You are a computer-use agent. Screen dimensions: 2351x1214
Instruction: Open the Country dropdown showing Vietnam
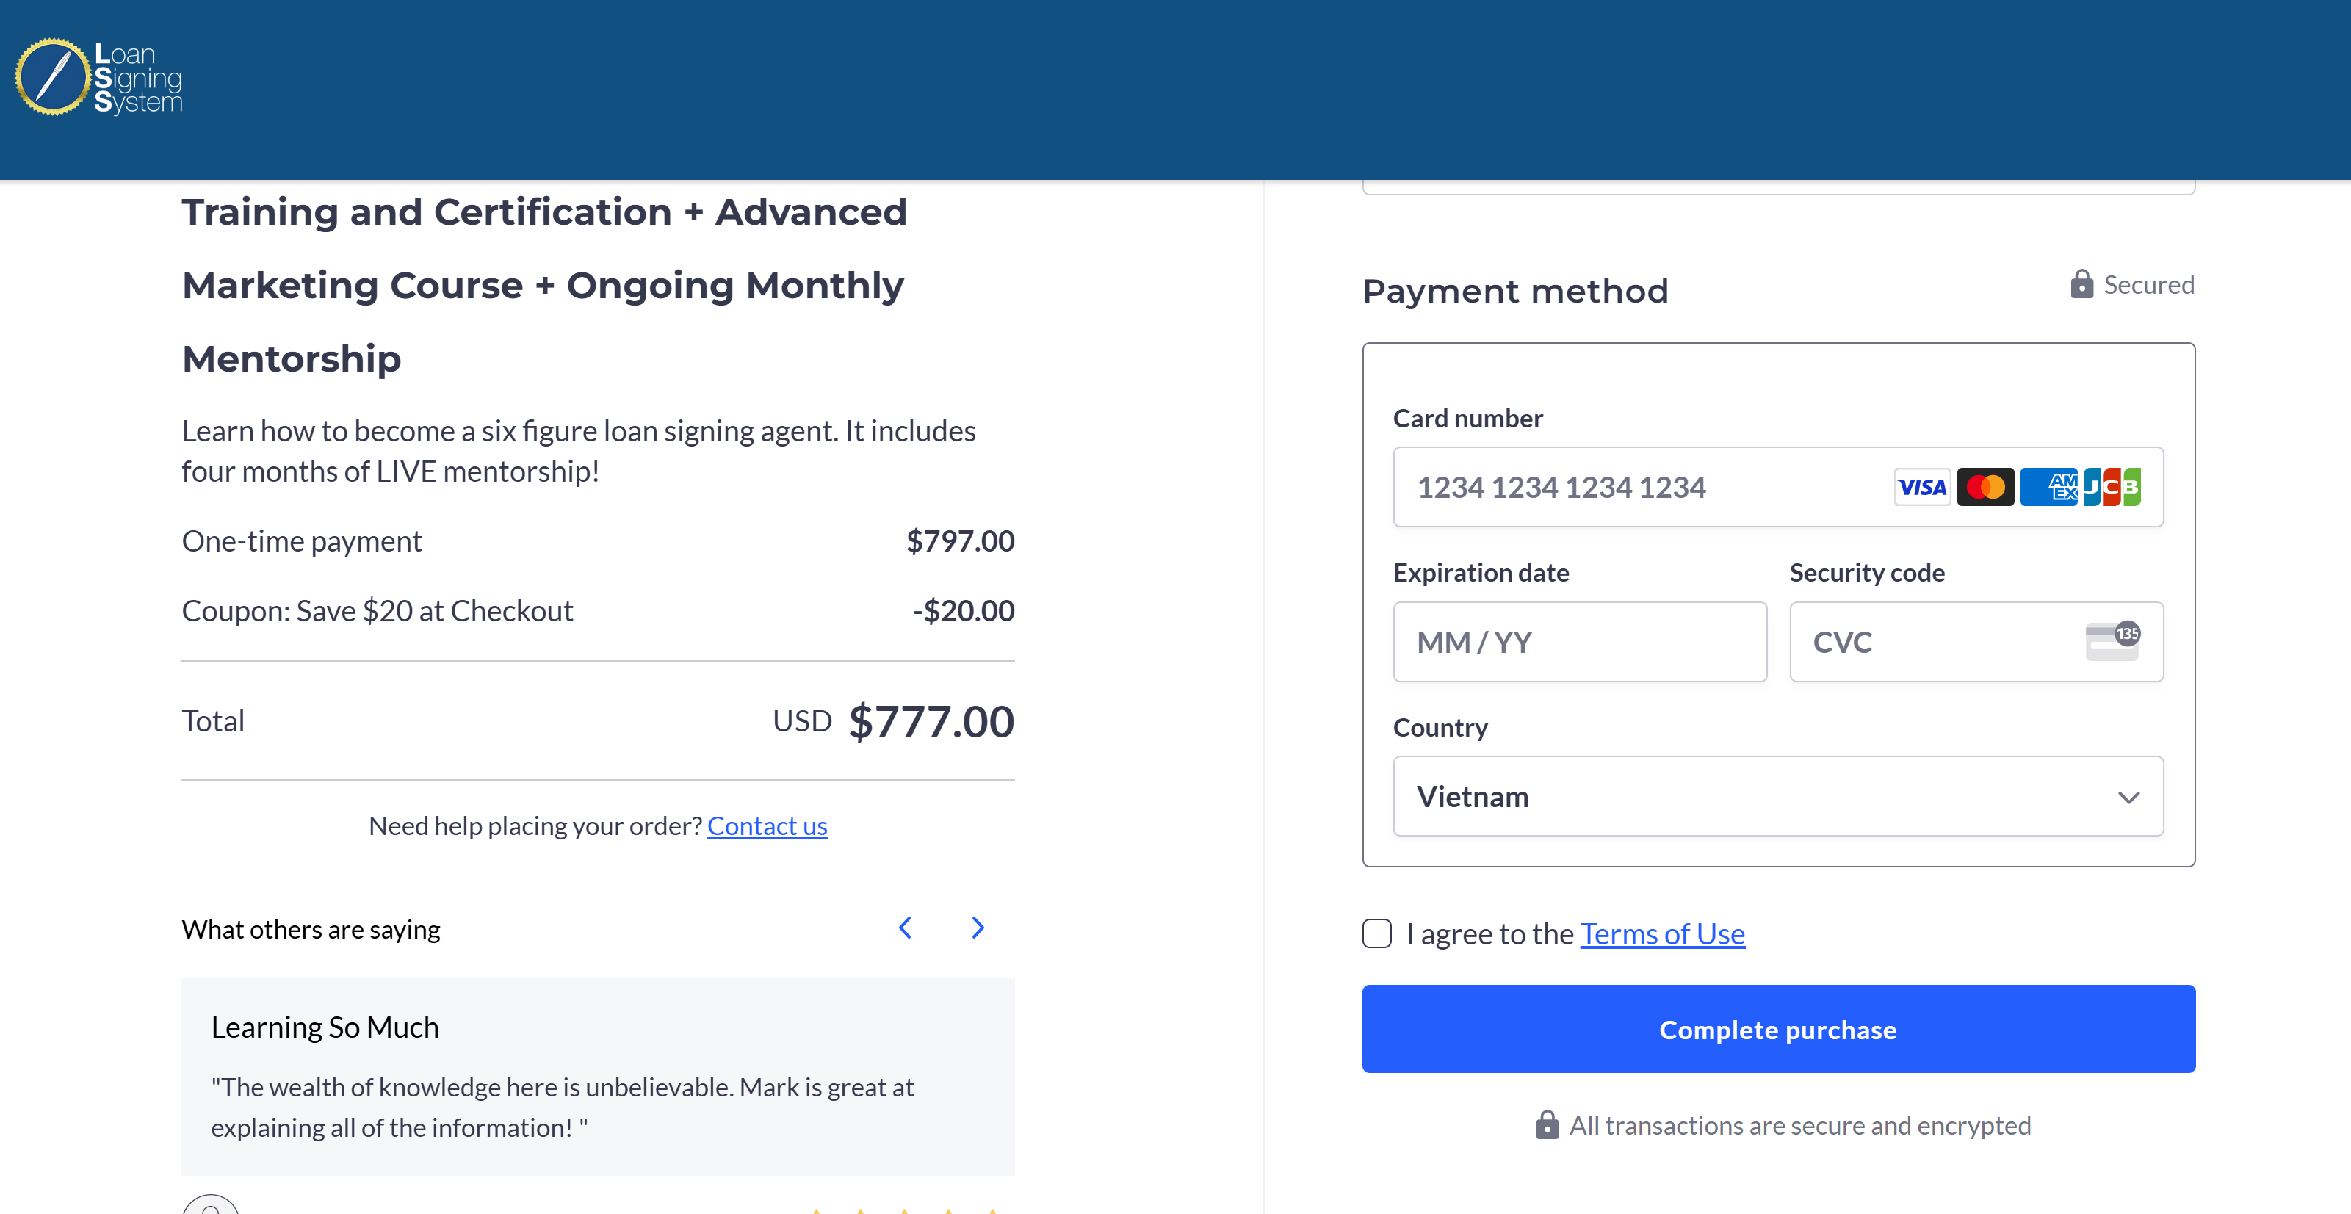click(x=1778, y=796)
